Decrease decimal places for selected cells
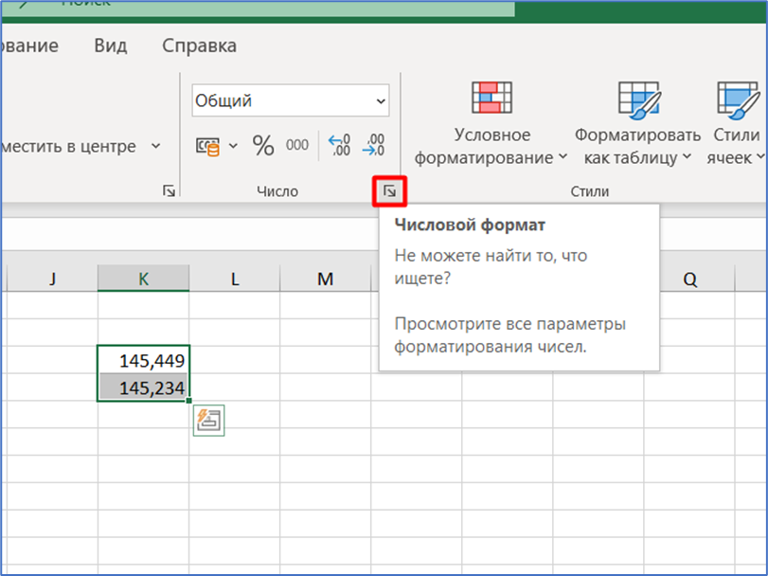Viewport: 768px width, 576px height. pyautogui.click(x=375, y=144)
